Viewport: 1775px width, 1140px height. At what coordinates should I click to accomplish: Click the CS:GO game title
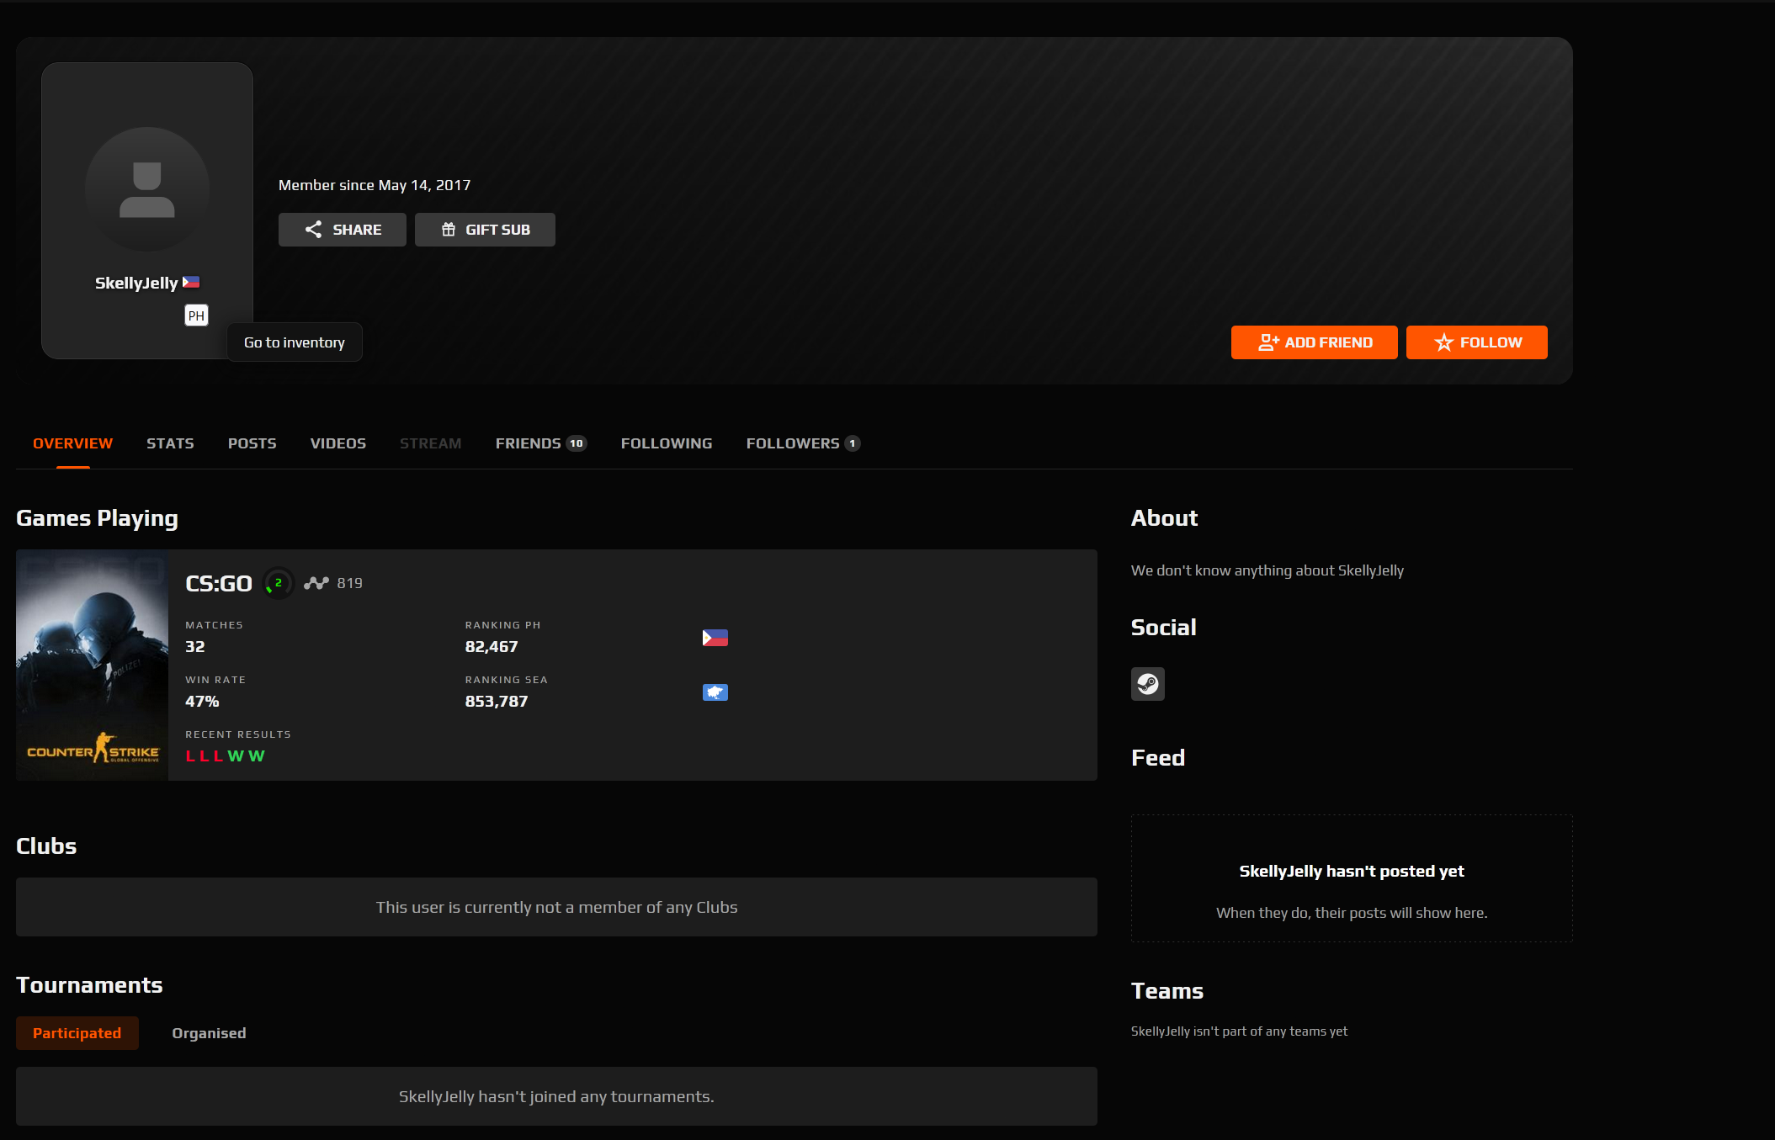[219, 583]
